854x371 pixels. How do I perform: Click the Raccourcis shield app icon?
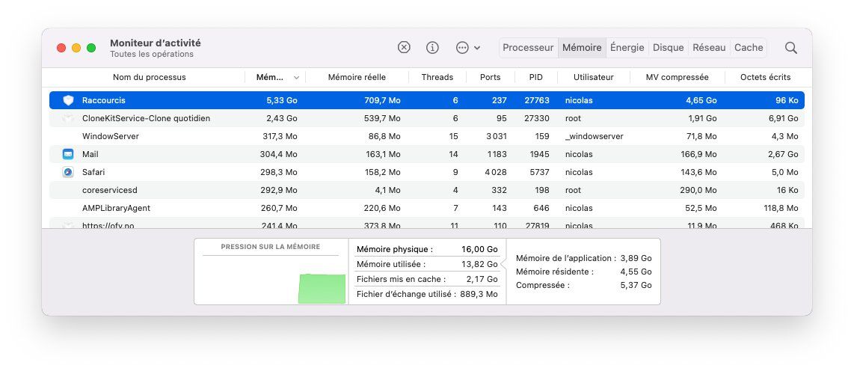click(68, 100)
